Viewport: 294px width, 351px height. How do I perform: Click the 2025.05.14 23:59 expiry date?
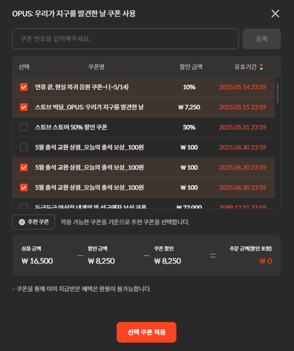tap(242, 87)
